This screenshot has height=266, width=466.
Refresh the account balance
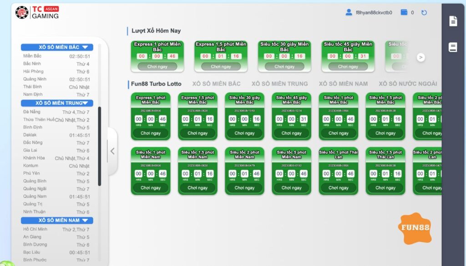(x=424, y=12)
